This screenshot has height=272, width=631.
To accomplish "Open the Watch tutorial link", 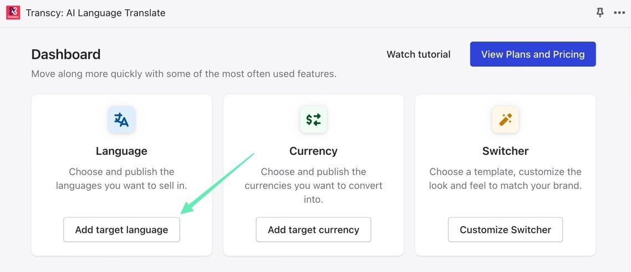I will [418, 54].
